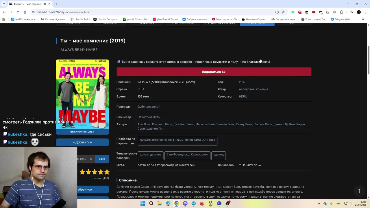Rate the film with the third star
This screenshot has height=208, width=370.
click(x=95, y=172)
